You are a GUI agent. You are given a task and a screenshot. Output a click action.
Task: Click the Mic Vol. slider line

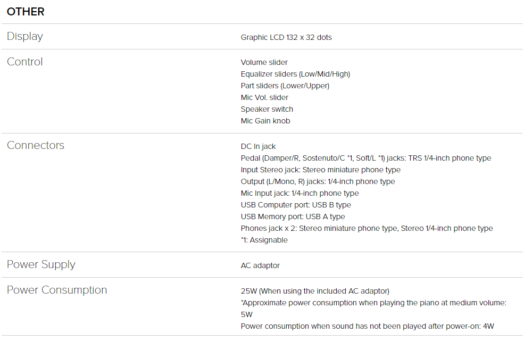[264, 98]
